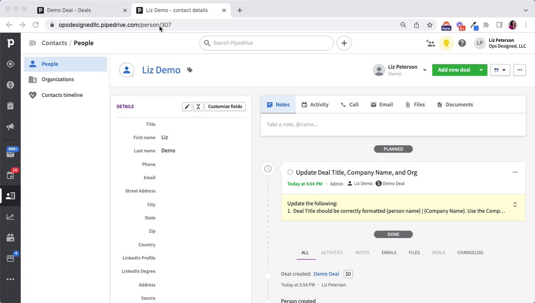The image size is (535, 303).
Task: Click the Last name value Demo
Action: tap(168, 151)
